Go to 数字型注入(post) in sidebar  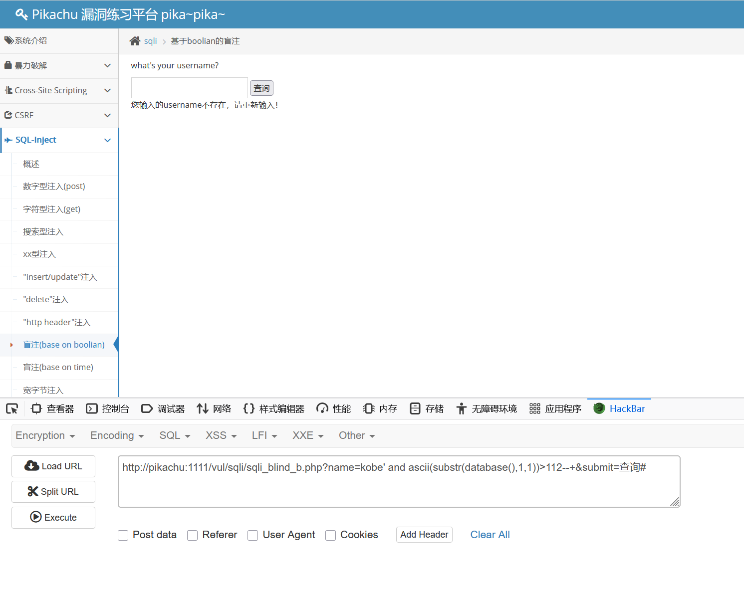[54, 187]
